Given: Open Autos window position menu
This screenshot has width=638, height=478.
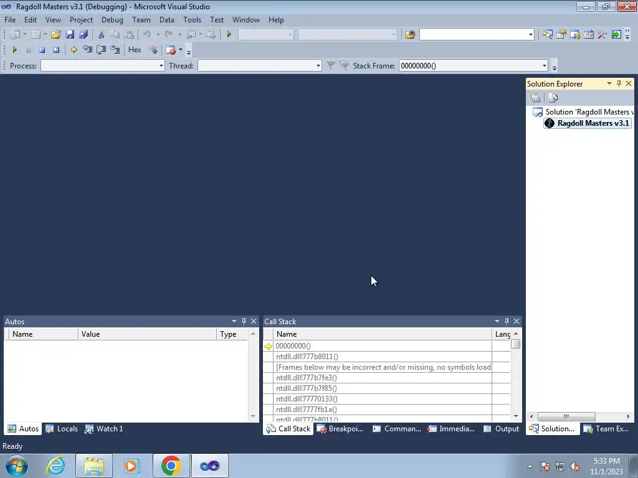Looking at the screenshot, I should [234, 321].
